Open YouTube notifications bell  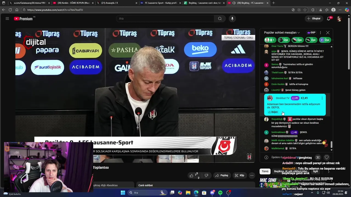[x=329, y=19]
